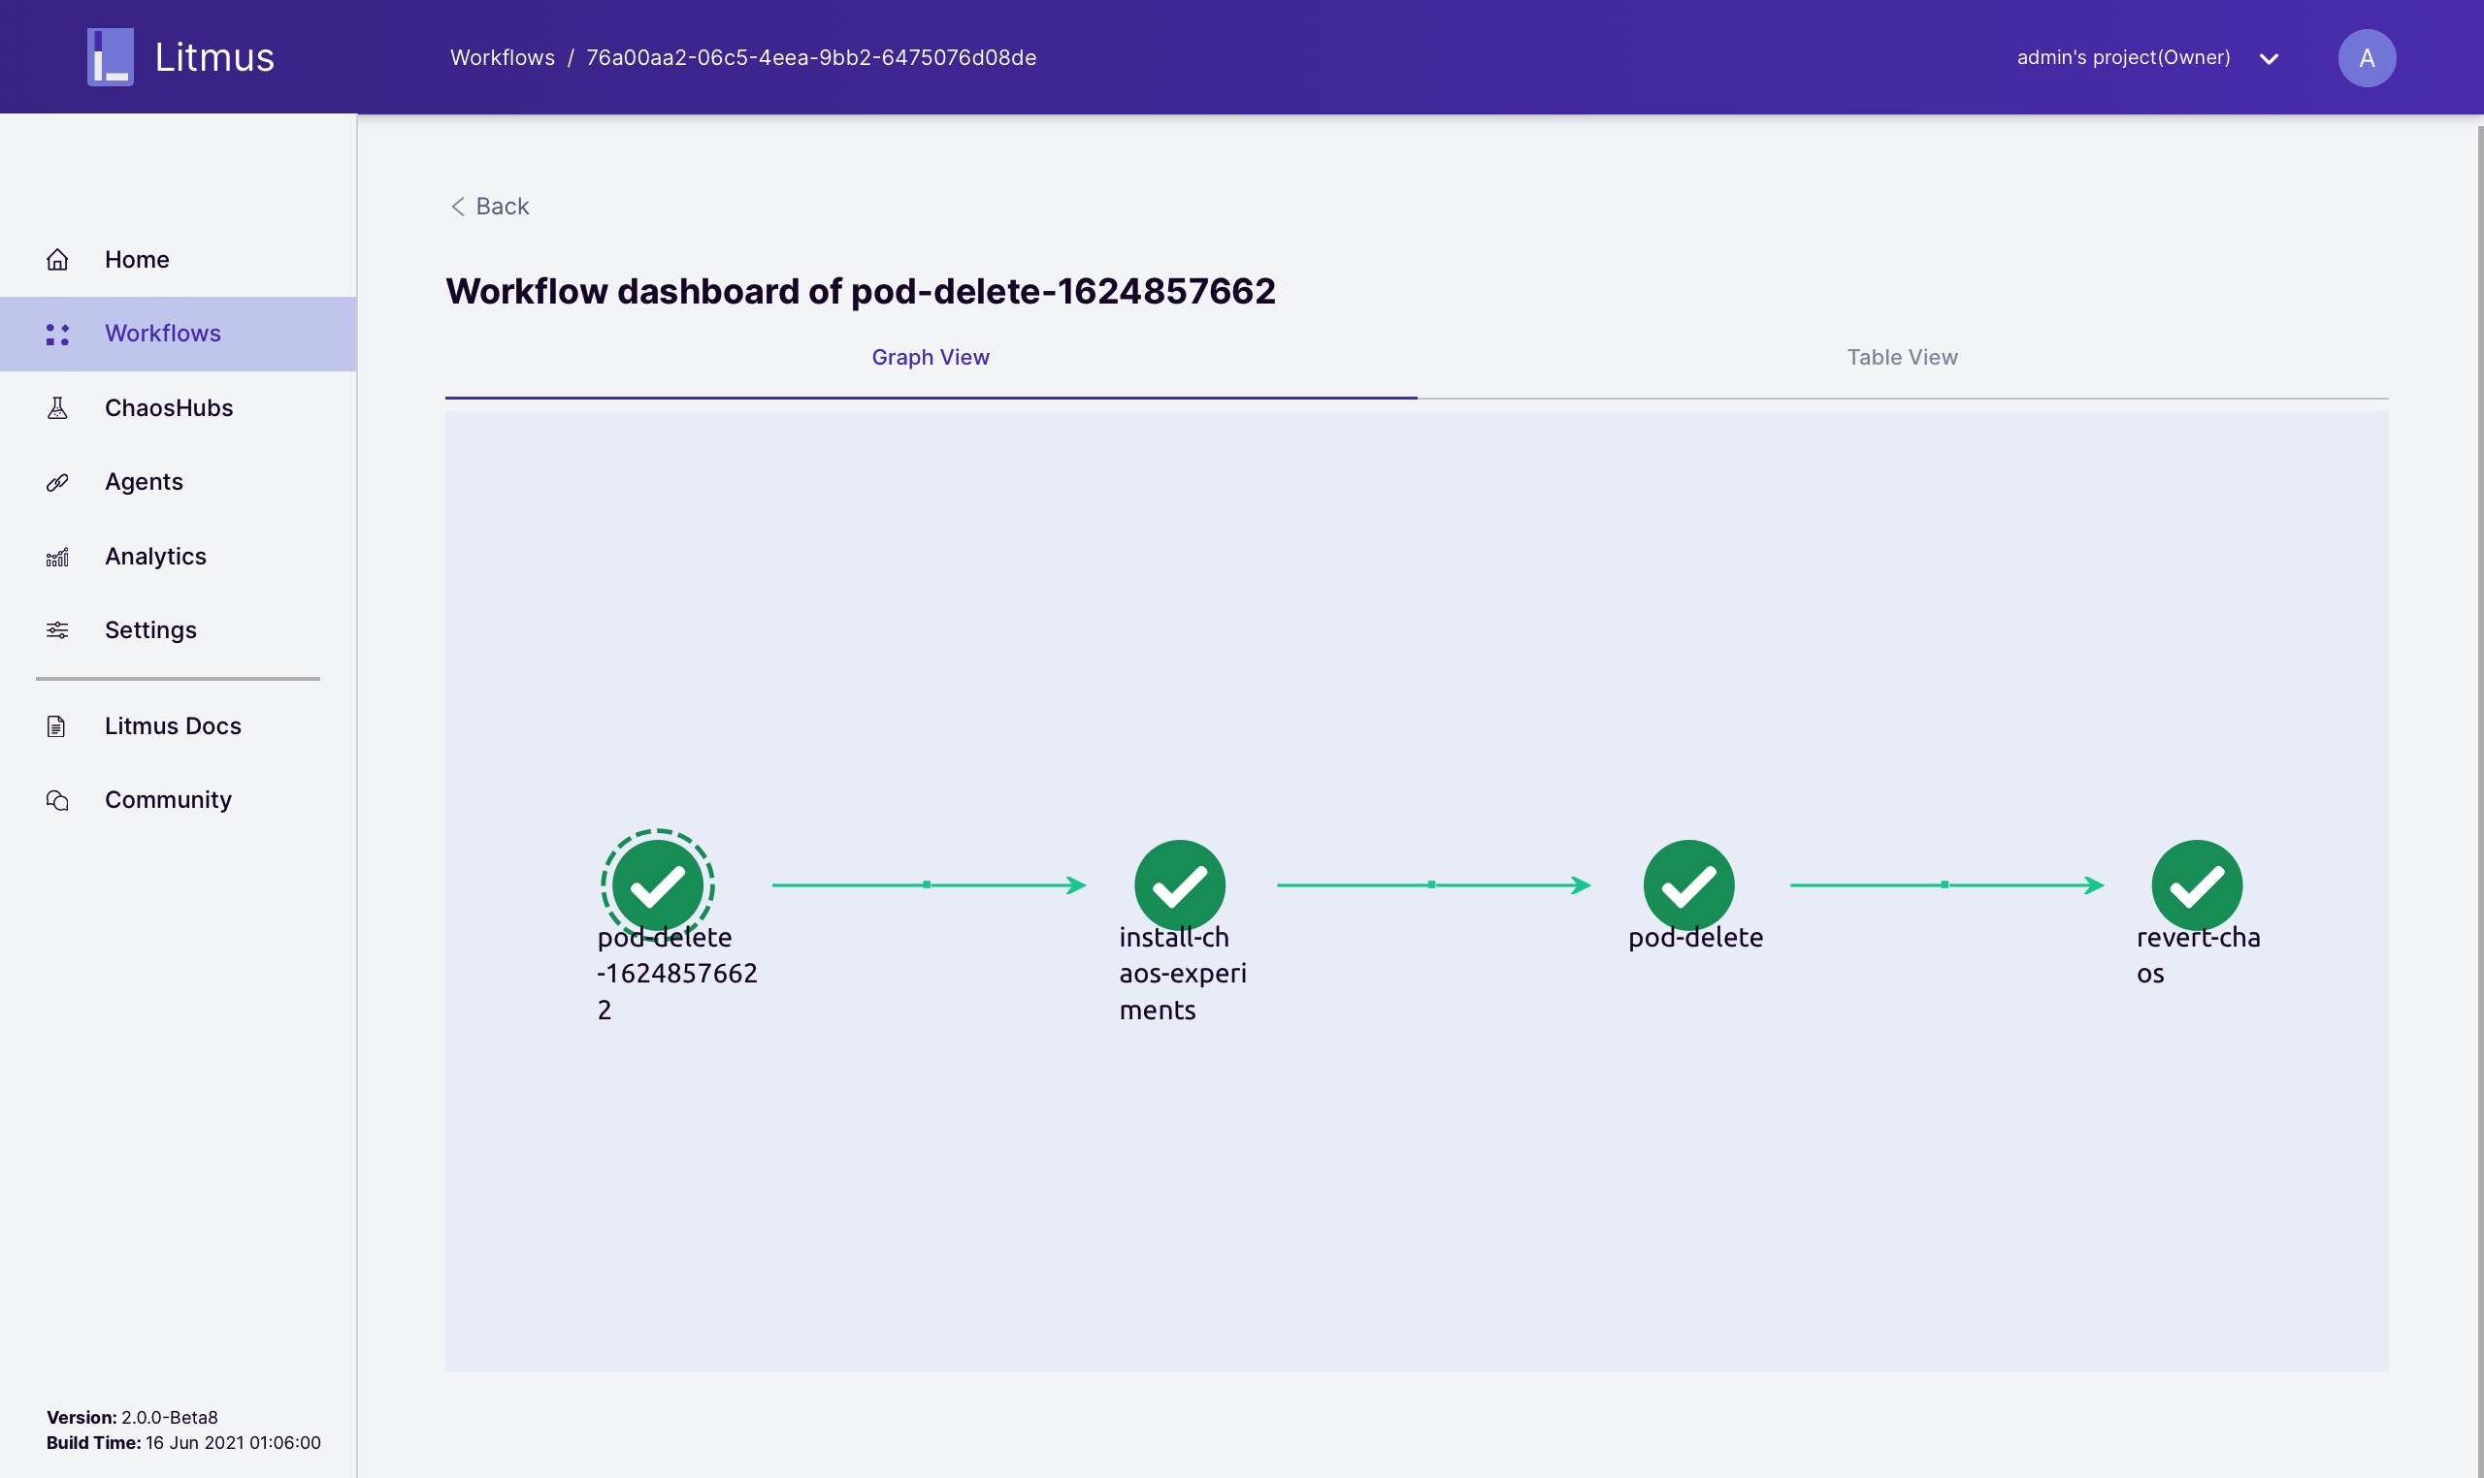Switch to the Table View tab
Viewport: 2484px width, 1478px height.
point(1901,358)
